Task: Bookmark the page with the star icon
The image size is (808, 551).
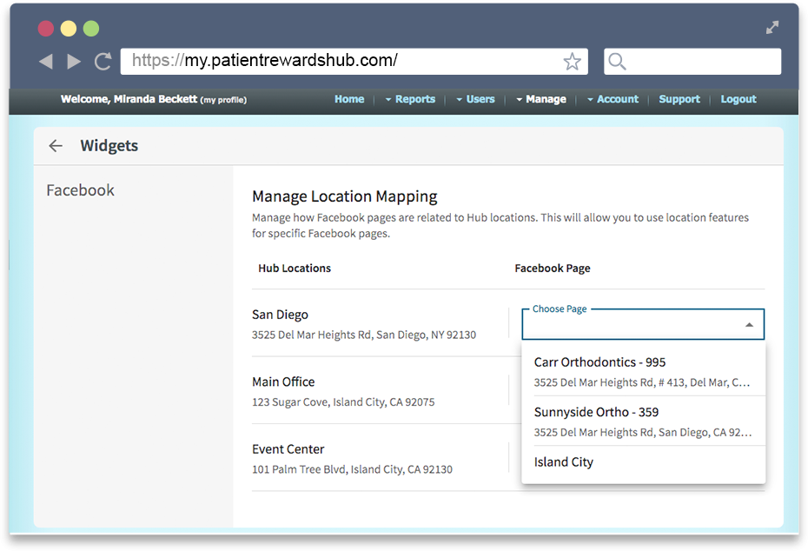Action: [572, 62]
